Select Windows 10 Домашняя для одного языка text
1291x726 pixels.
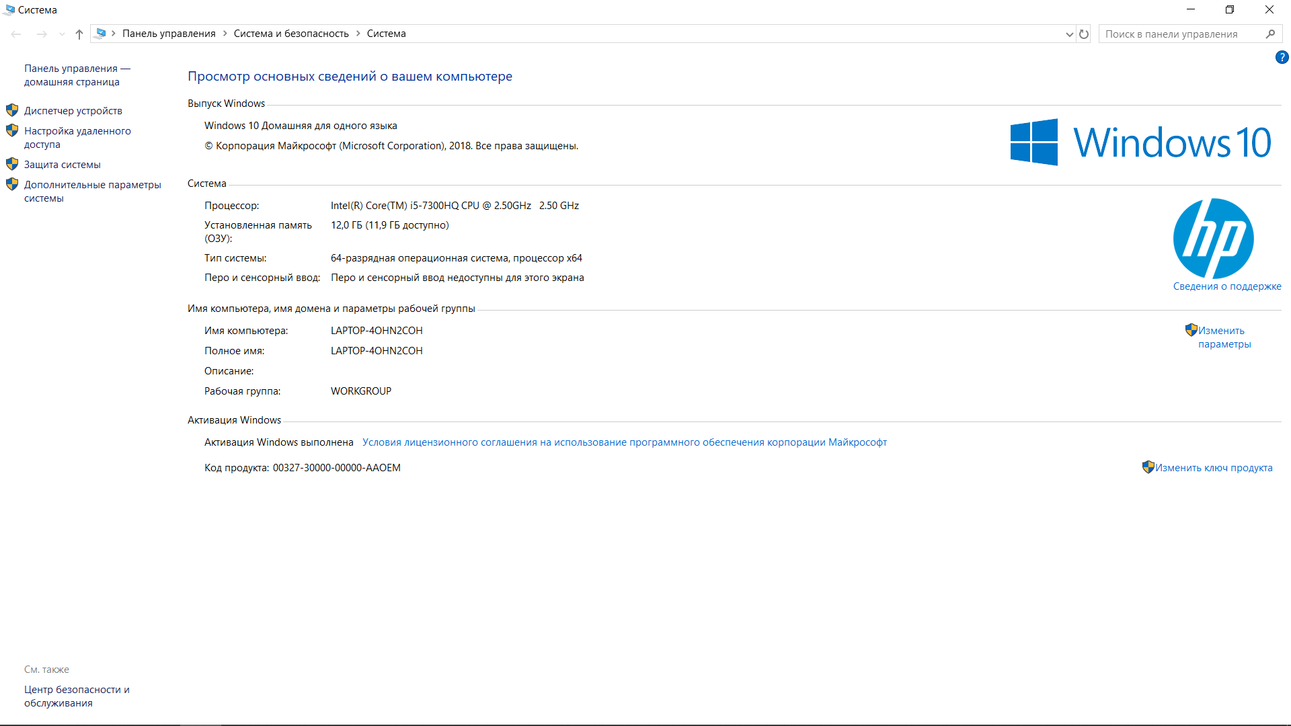pyautogui.click(x=301, y=126)
